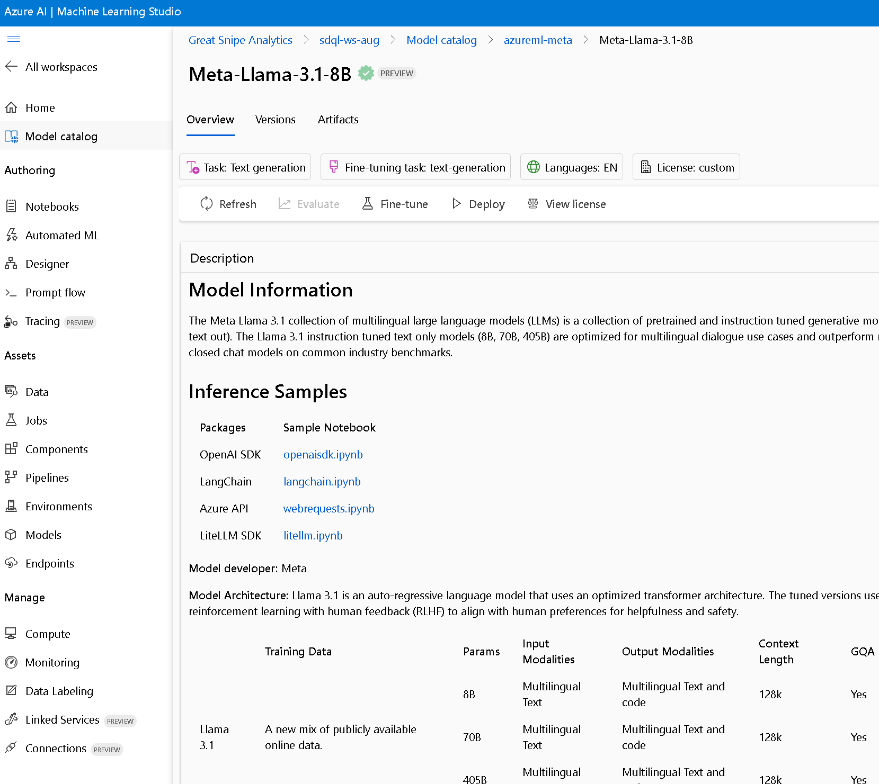Open the langchain.ipynb notebook link
879x784 pixels.
(x=322, y=482)
